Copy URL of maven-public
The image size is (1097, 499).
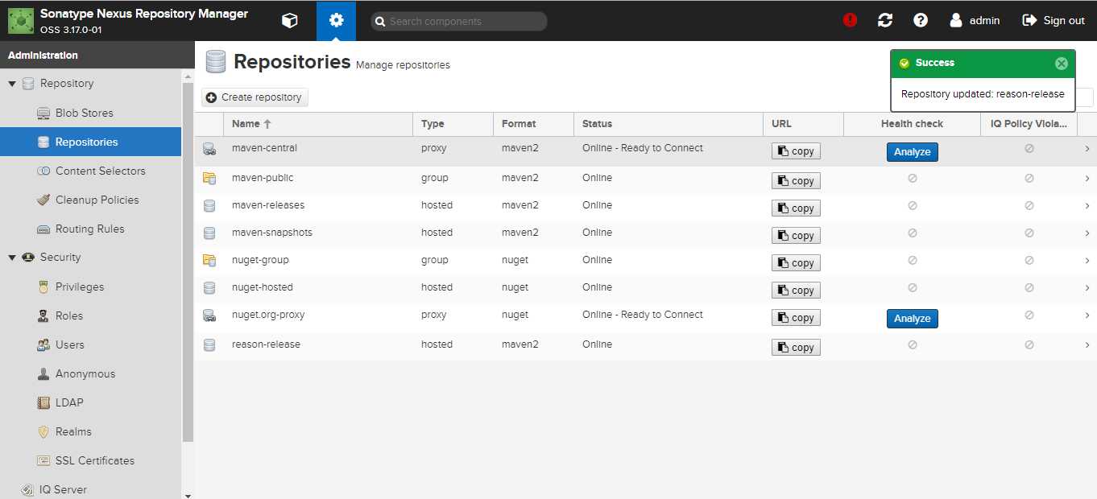tap(796, 181)
